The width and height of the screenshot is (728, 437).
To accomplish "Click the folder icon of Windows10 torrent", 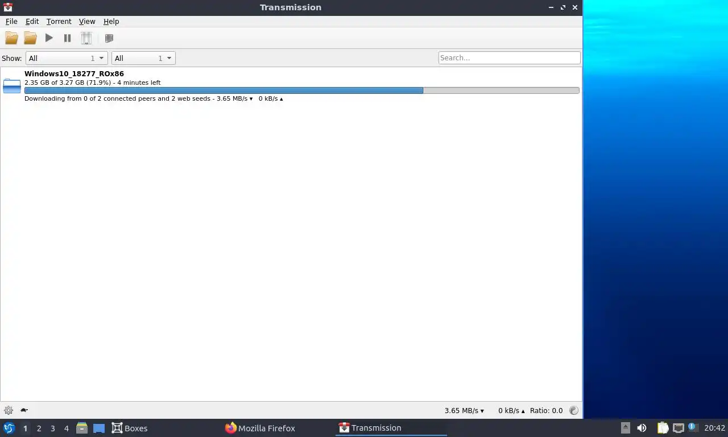I will click(12, 86).
